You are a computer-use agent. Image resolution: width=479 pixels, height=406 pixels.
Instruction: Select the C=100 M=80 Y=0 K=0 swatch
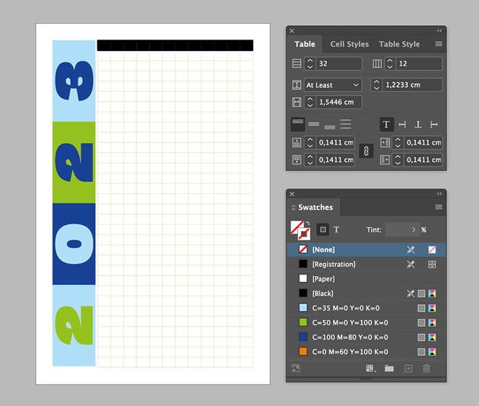pos(366,338)
